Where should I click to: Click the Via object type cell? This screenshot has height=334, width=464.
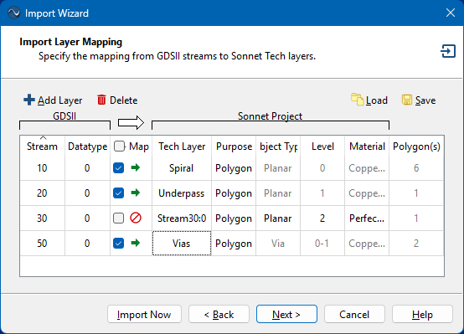coord(278,244)
